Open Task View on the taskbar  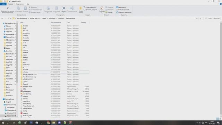[x=14, y=123]
